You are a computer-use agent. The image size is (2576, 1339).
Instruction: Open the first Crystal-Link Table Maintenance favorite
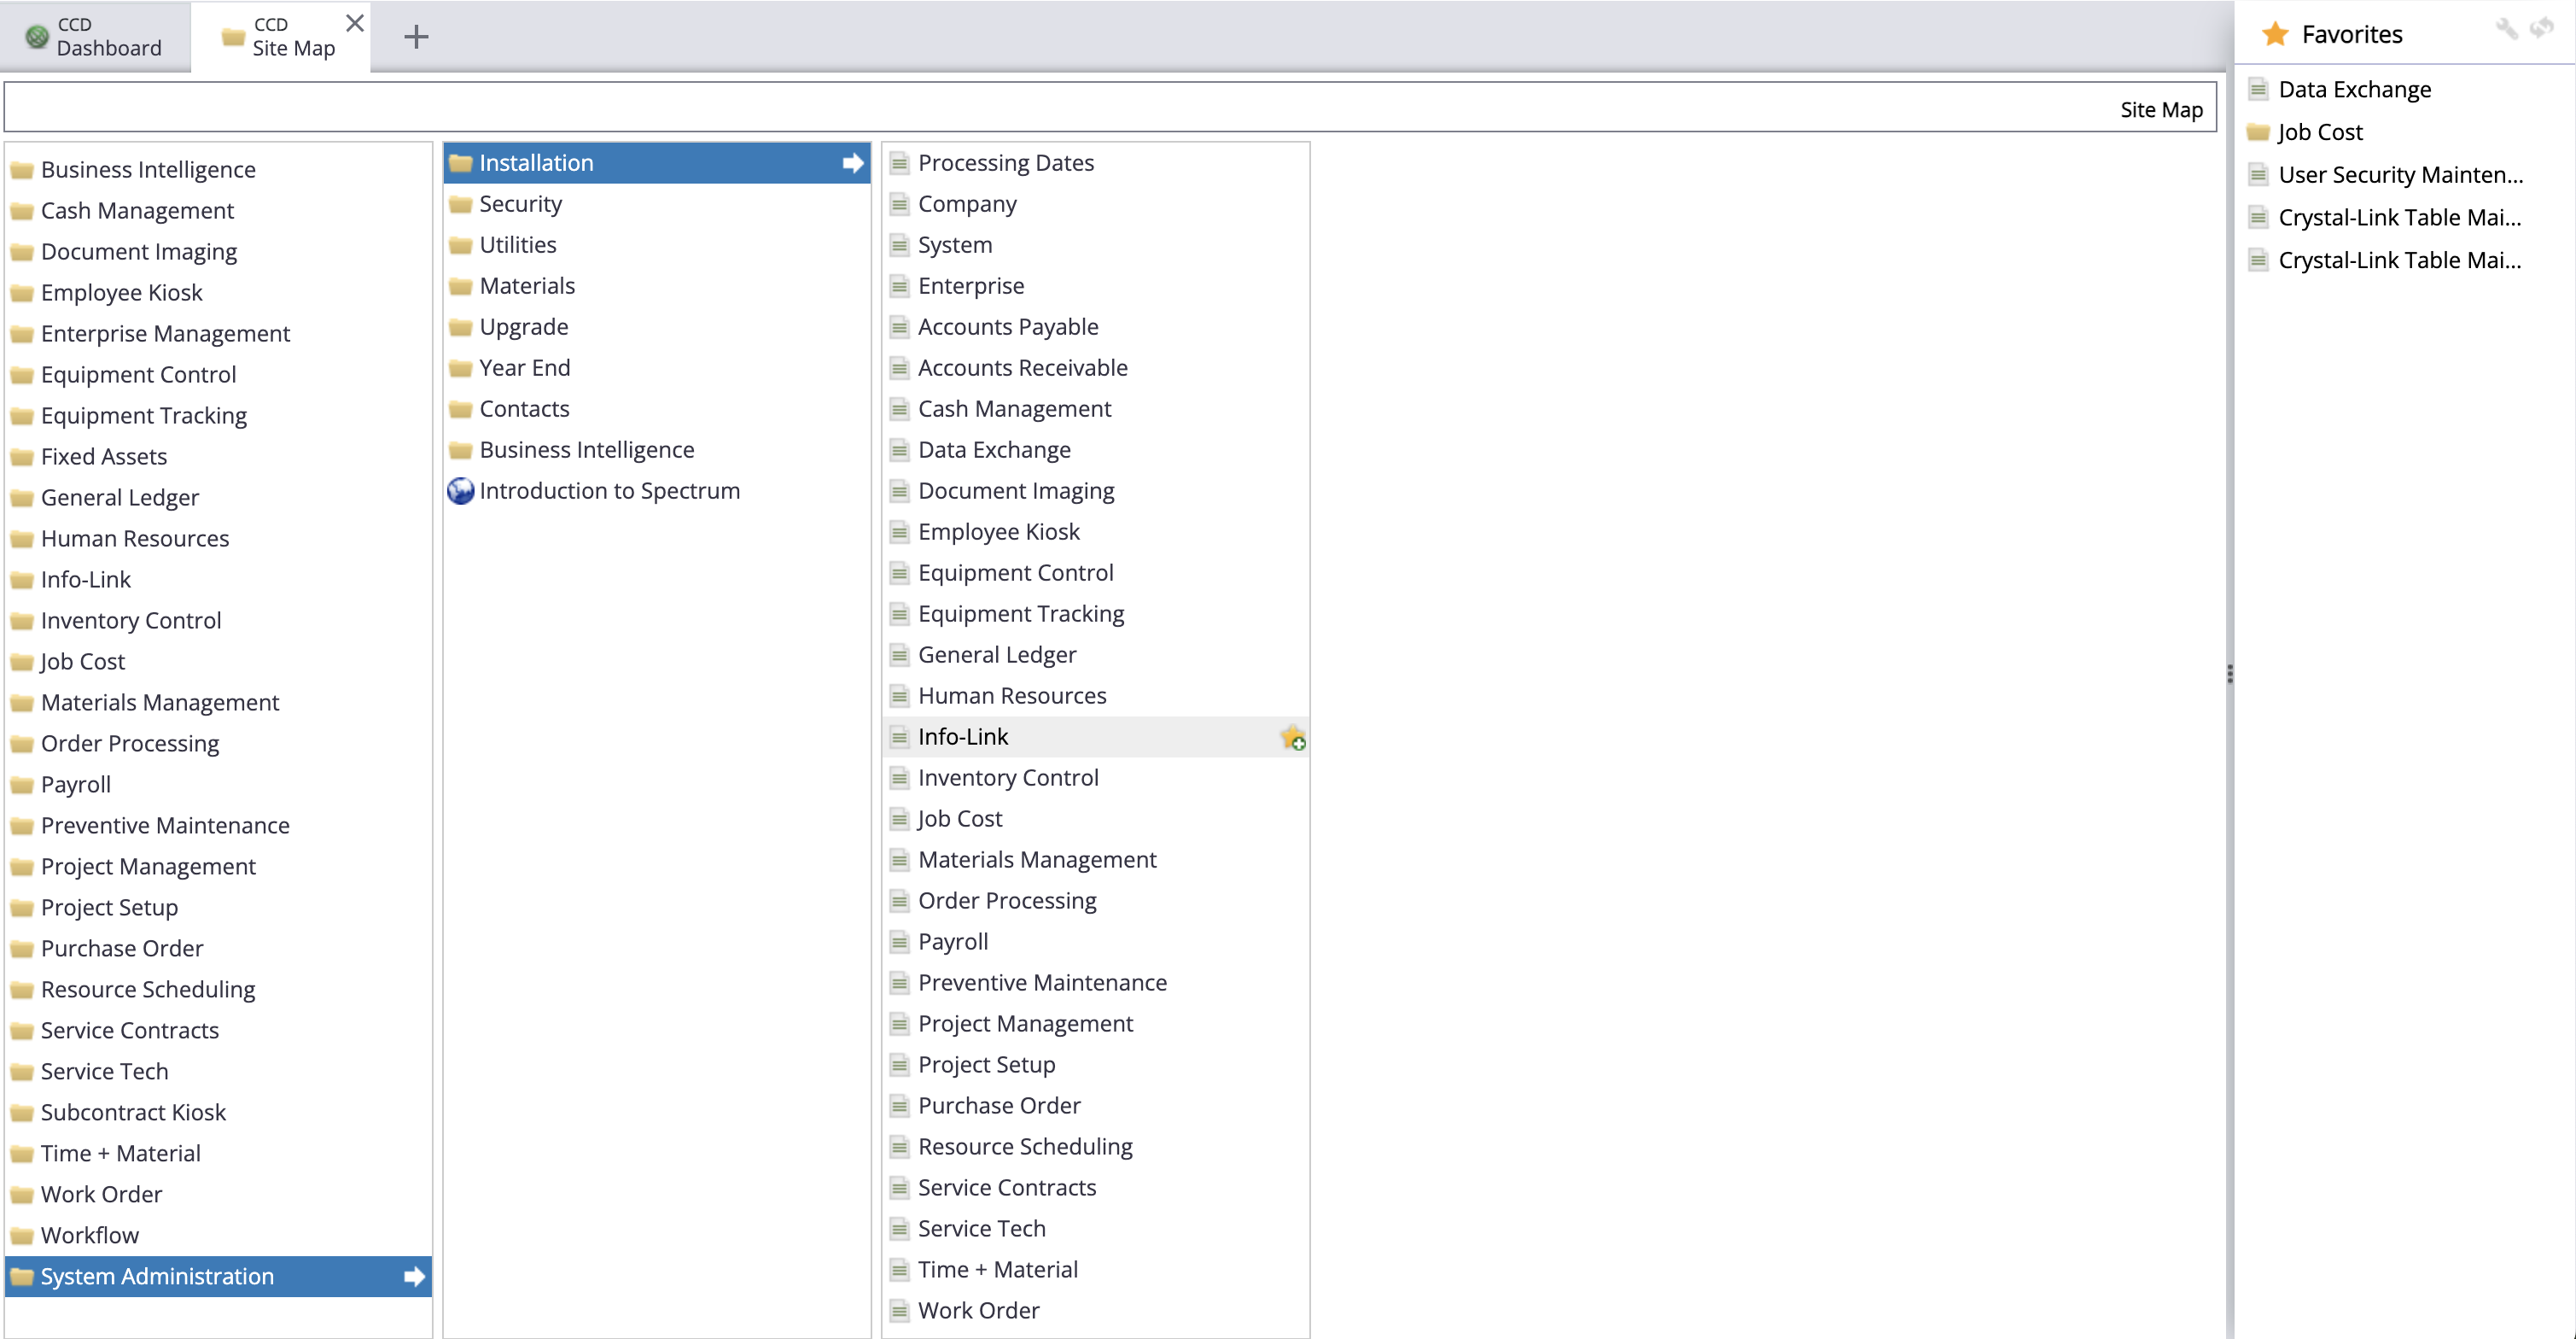(2399, 218)
